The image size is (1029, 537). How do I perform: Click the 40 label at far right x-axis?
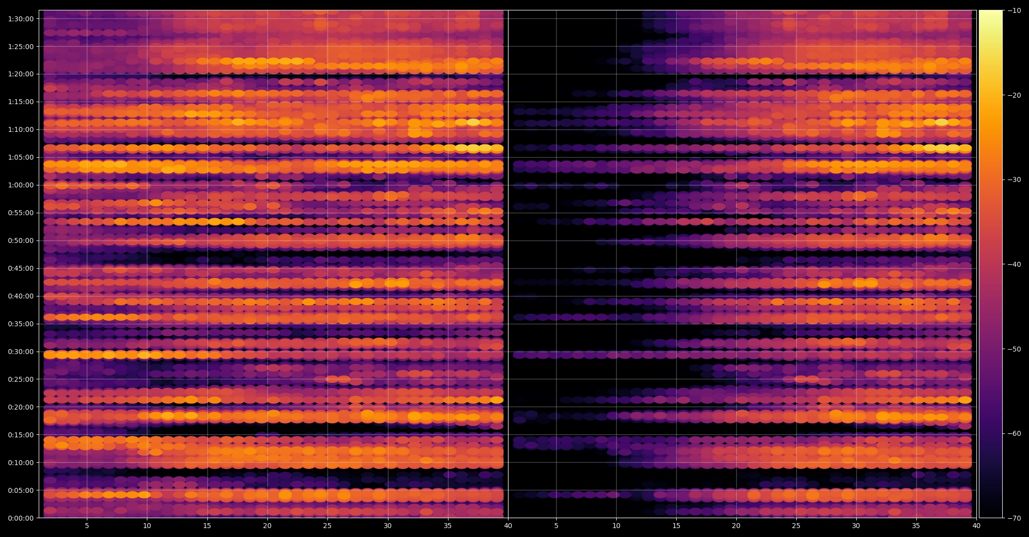(x=976, y=526)
